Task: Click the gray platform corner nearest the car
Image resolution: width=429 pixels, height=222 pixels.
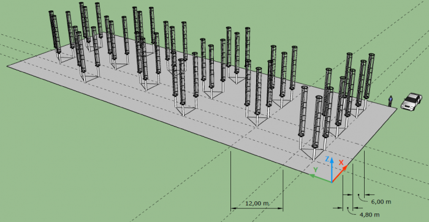Action: [397, 109]
